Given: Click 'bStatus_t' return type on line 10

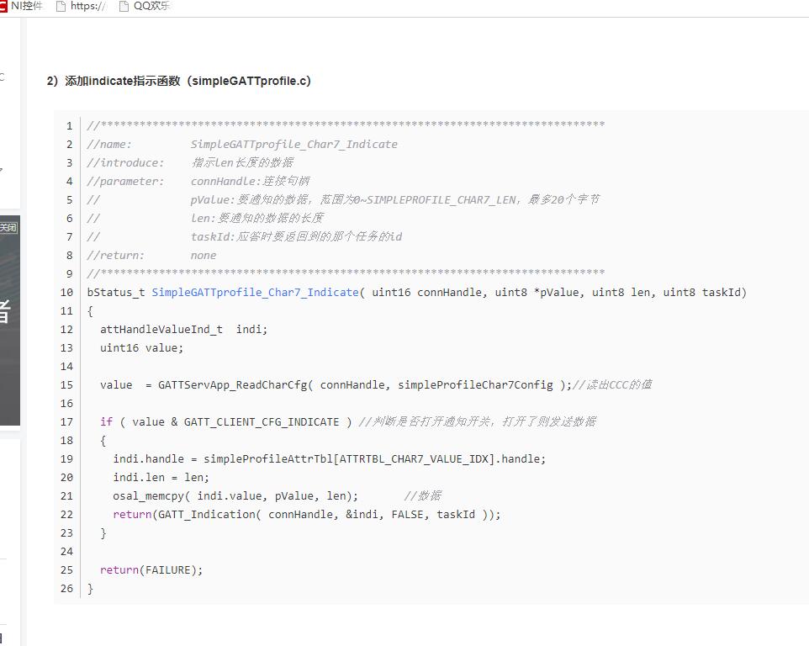Looking at the screenshot, I should point(116,293).
